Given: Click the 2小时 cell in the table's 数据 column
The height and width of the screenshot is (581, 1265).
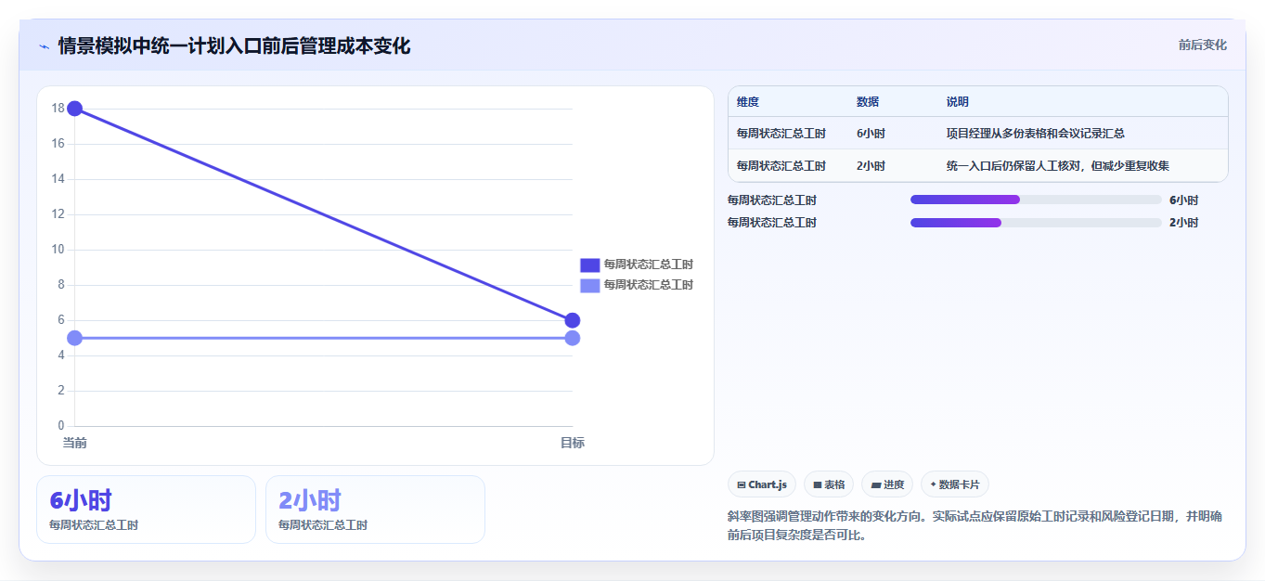Looking at the screenshot, I should pyautogui.click(x=871, y=166).
